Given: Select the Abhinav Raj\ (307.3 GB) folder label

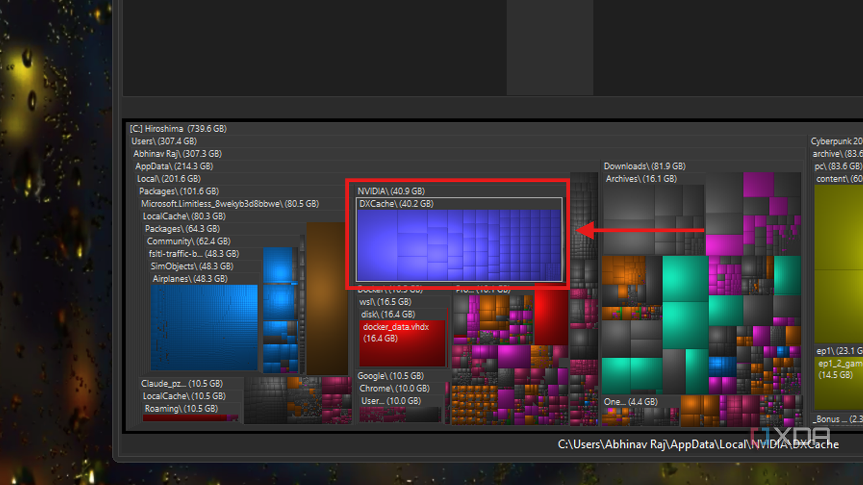Looking at the screenshot, I should point(178,154).
